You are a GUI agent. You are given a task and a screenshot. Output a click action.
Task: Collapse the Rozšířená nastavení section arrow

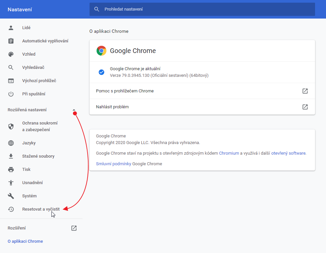[74, 110]
